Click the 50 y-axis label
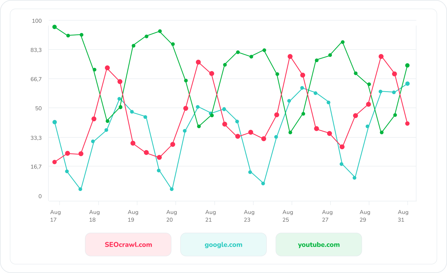447x273 pixels. (x=39, y=108)
